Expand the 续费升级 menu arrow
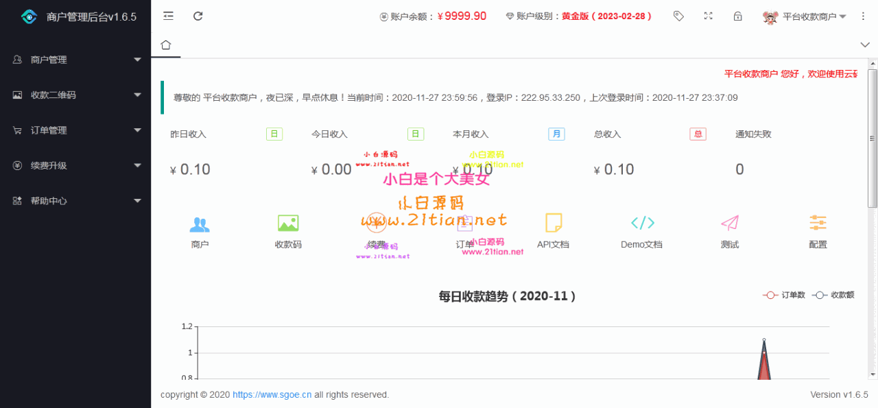This screenshot has width=878, height=408. coord(137,165)
